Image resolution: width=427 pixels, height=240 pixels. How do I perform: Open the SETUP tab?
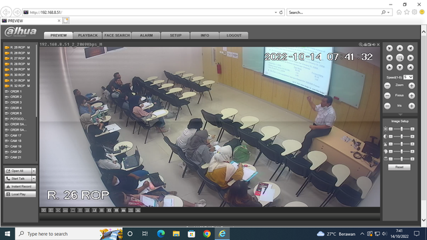coord(175,35)
